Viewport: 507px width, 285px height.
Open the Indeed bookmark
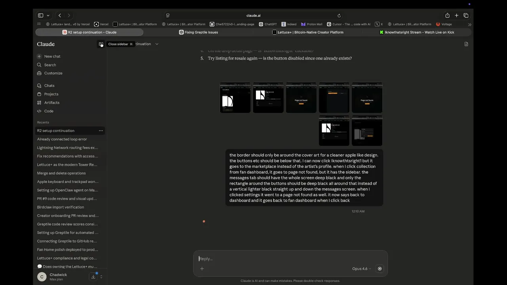(x=289, y=24)
